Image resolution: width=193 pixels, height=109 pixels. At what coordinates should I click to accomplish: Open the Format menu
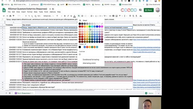click(x=30, y=12)
